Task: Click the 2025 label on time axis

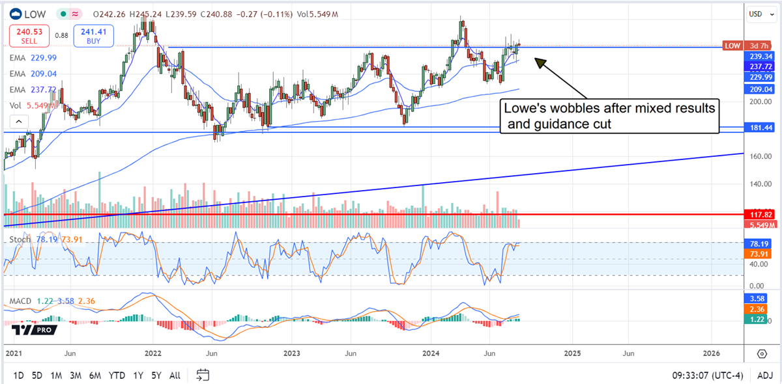Action: [572, 353]
